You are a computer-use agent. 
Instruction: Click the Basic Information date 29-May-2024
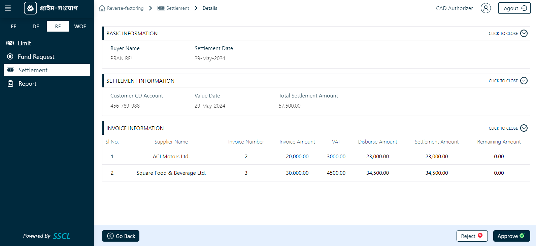(210, 58)
